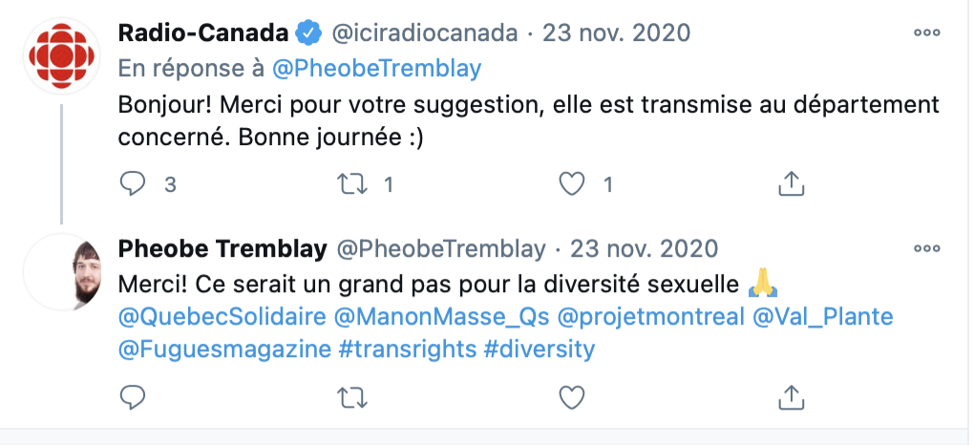Reply to Pheobe Tremblay's tweet
Image resolution: width=974 pixels, height=445 pixels.
pos(133,397)
